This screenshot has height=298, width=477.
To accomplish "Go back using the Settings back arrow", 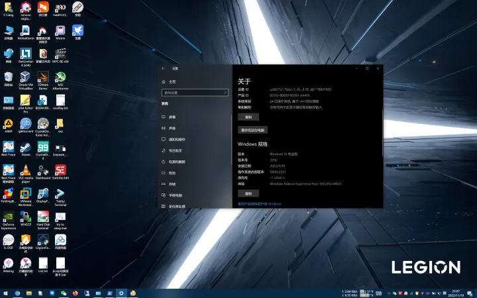I will tap(164, 68).
